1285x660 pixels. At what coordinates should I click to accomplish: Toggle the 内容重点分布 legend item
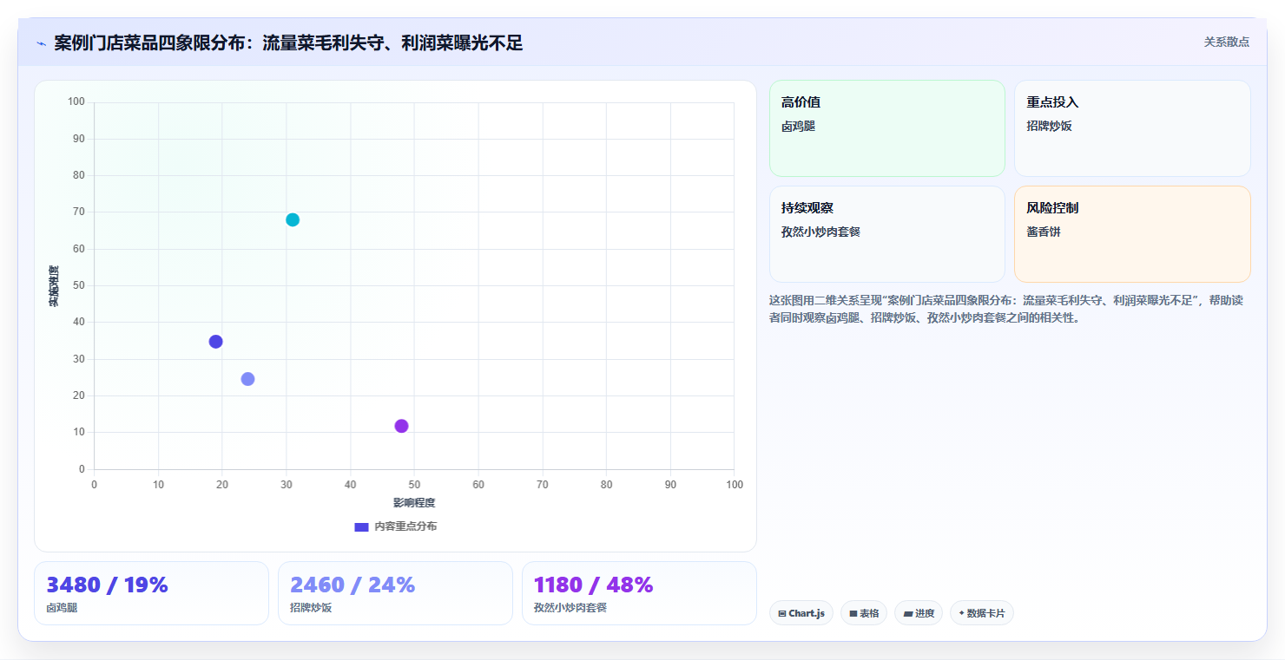pyautogui.click(x=395, y=526)
